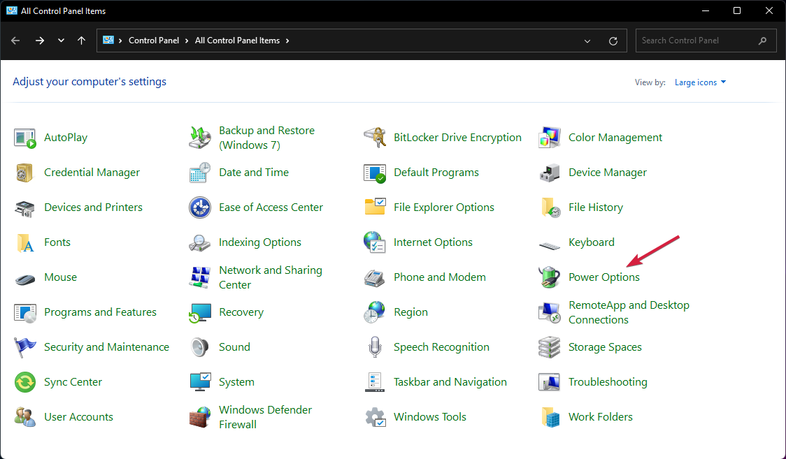The image size is (786, 459).
Task: Open the address bar history dropdown
Action: point(587,41)
